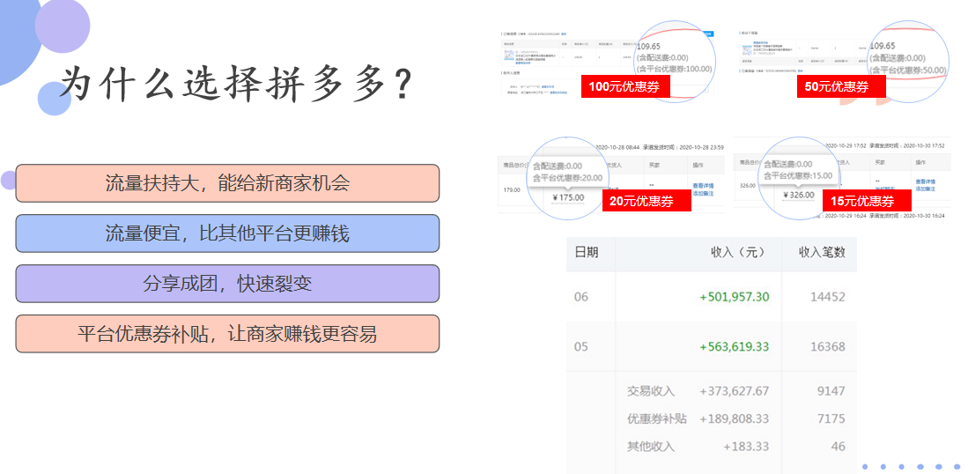Click the 其他收入 row label
This screenshot has width=968, height=474.
tap(651, 446)
